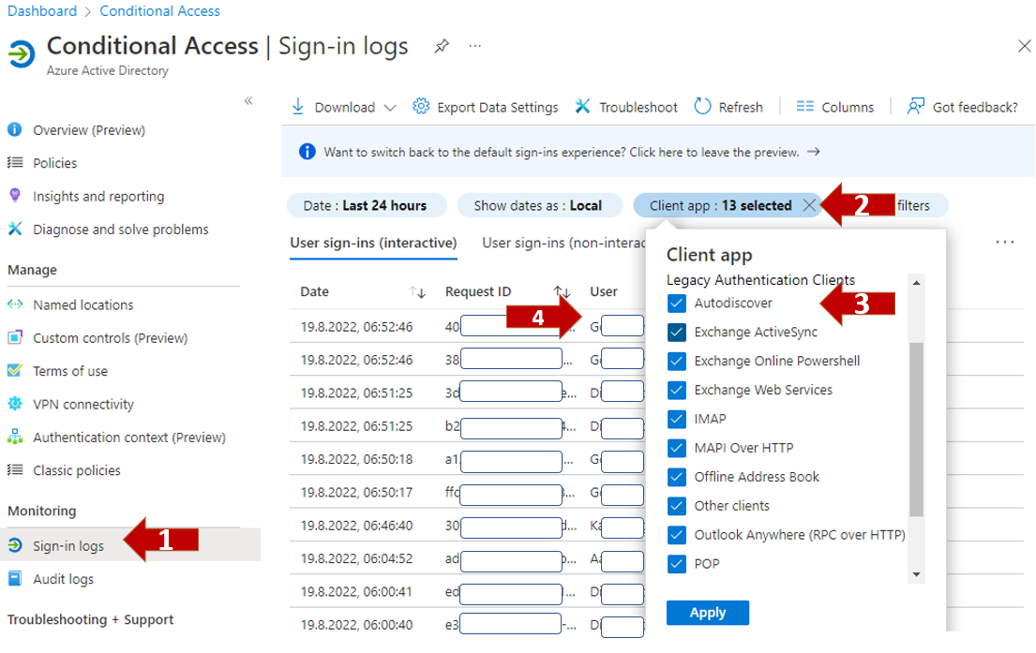Open Overview (Preview) in sidebar

coord(89,130)
